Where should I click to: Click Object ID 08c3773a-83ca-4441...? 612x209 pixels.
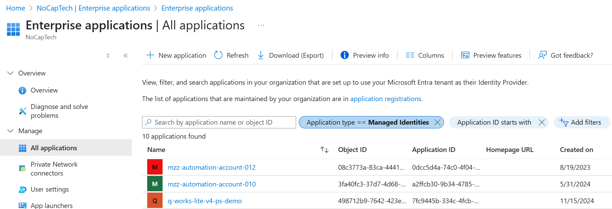pyautogui.click(x=371, y=167)
